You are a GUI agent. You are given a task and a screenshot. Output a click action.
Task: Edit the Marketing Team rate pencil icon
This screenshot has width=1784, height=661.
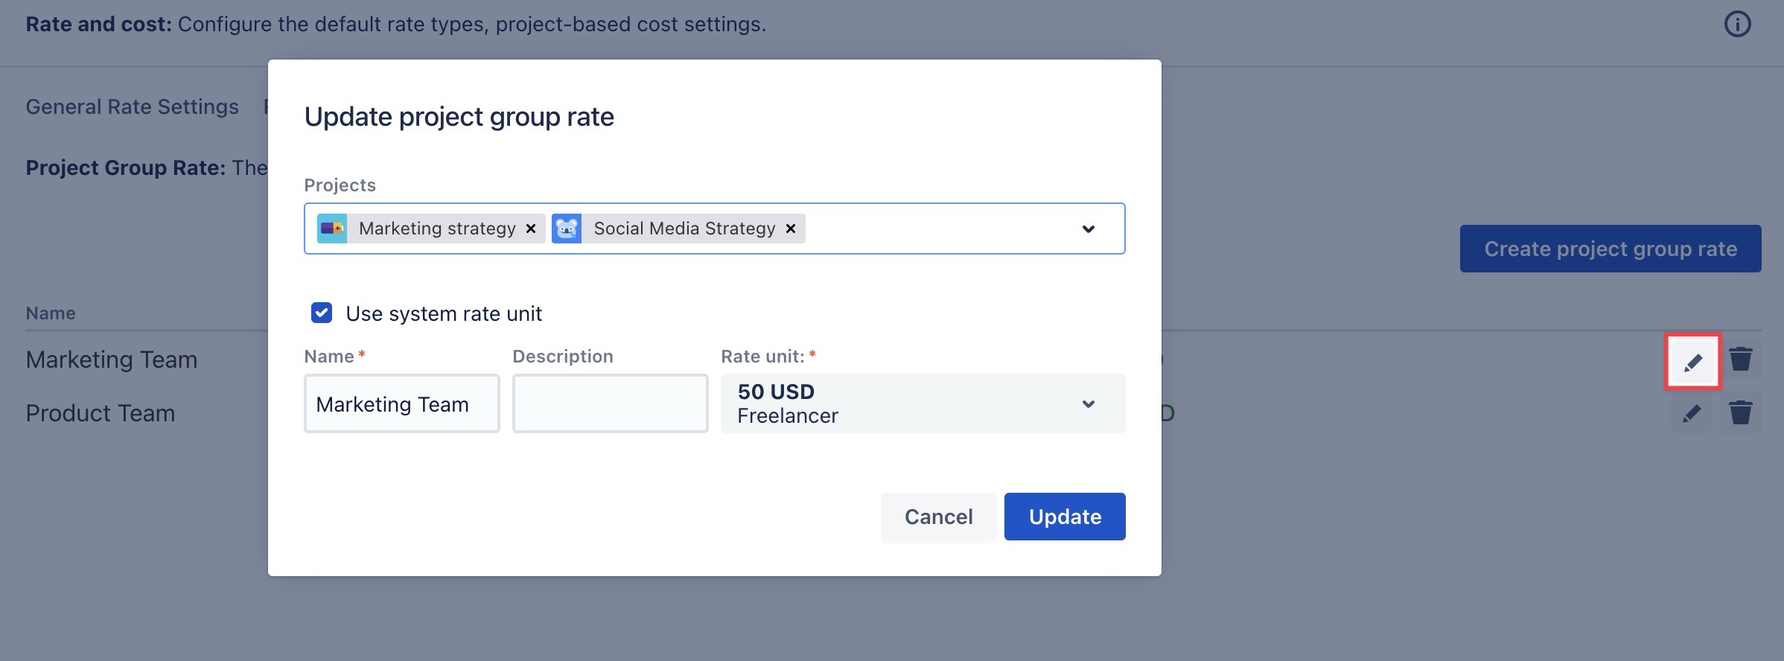click(1692, 362)
